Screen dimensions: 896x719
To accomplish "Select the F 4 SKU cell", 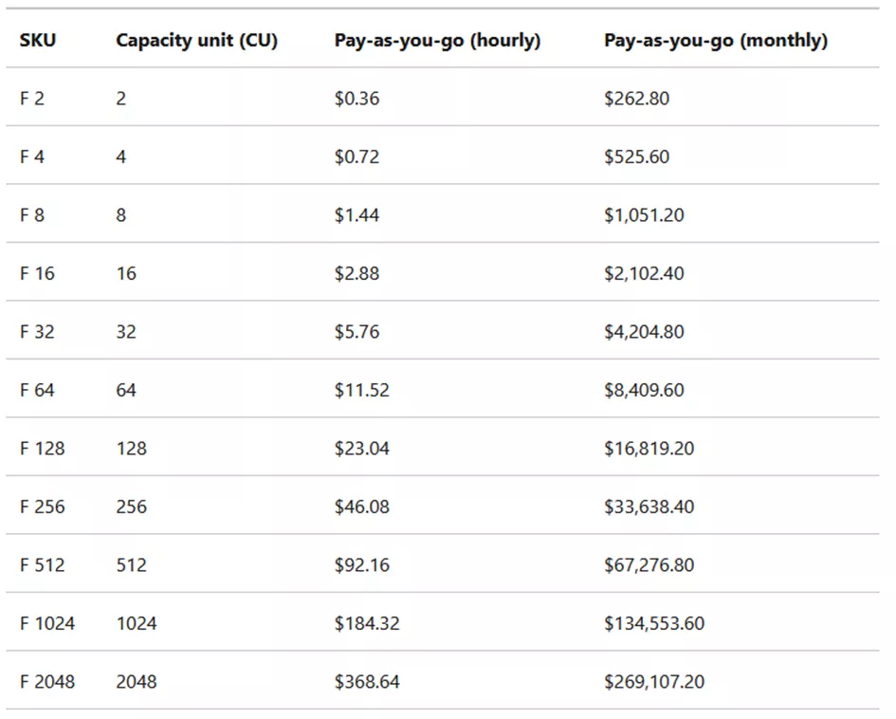I will point(32,157).
